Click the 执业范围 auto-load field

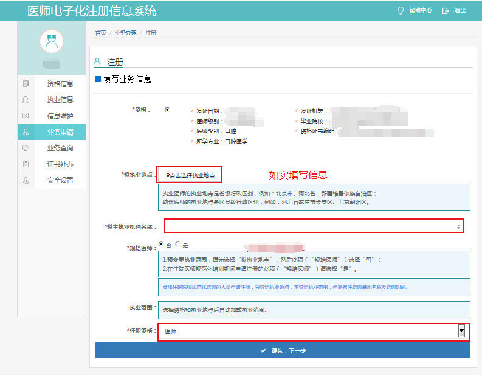pos(314,310)
